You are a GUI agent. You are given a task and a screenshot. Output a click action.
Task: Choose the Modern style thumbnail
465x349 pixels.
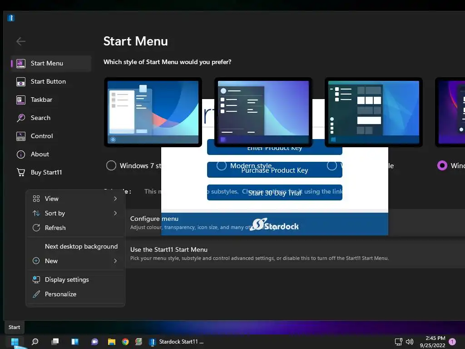[263, 112]
